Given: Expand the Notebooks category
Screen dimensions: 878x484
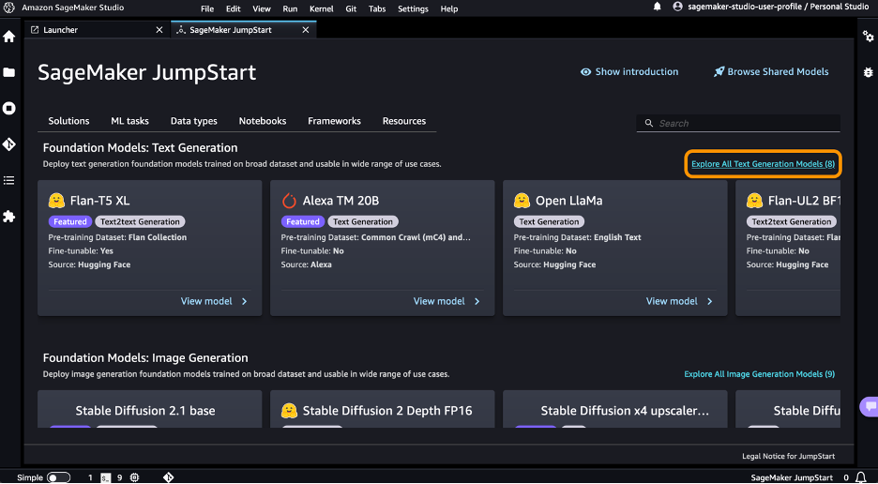Looking at the screenshot, I should pos(263,121).
